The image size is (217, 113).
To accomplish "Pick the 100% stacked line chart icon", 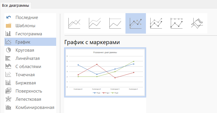I will [115, 23].
